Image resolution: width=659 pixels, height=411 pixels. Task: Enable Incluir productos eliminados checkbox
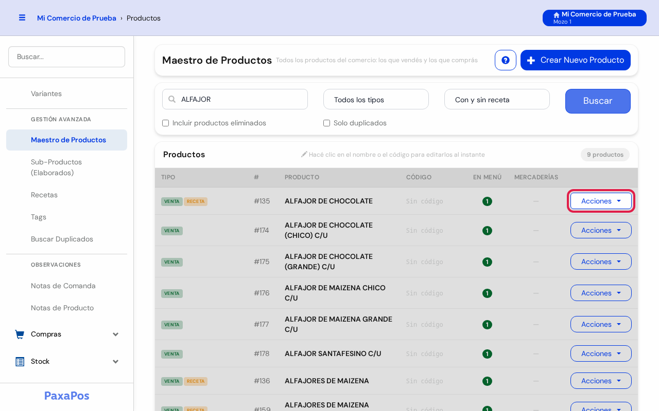[166, 123]
